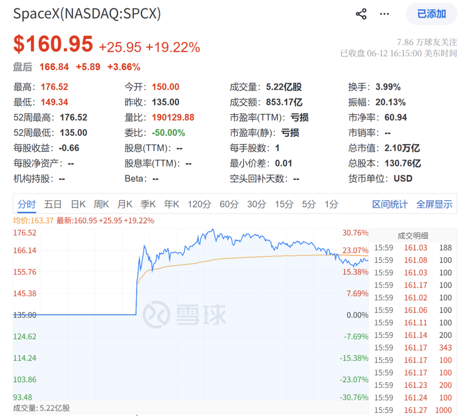Click the 均价:163.37 label above chart

[33, 221]
